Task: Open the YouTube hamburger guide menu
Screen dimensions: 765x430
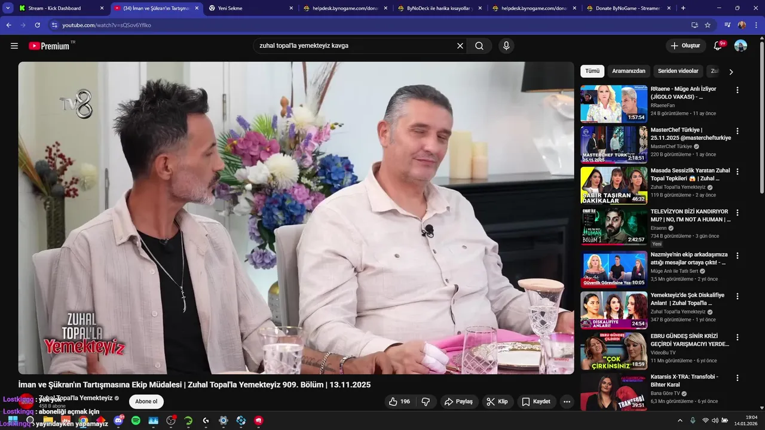Action: point(14,46)
